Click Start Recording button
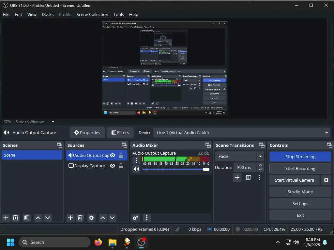Image resolution: width=334 pixels, height=250 pixels. 300,168
